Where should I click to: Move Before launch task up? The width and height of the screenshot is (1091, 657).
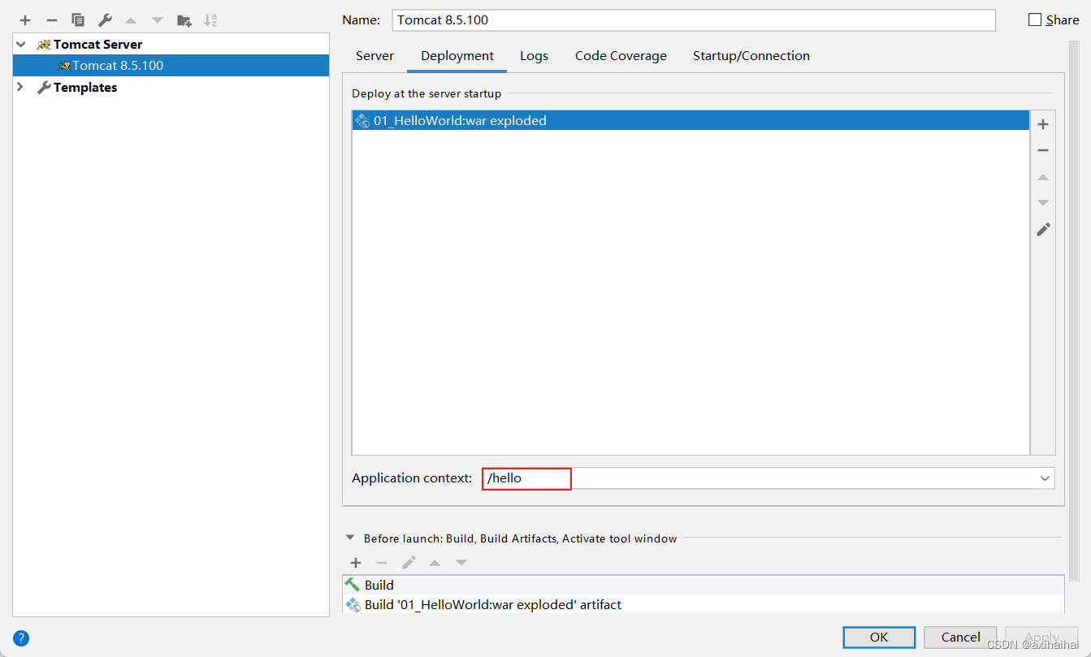(x=435, y=563)
